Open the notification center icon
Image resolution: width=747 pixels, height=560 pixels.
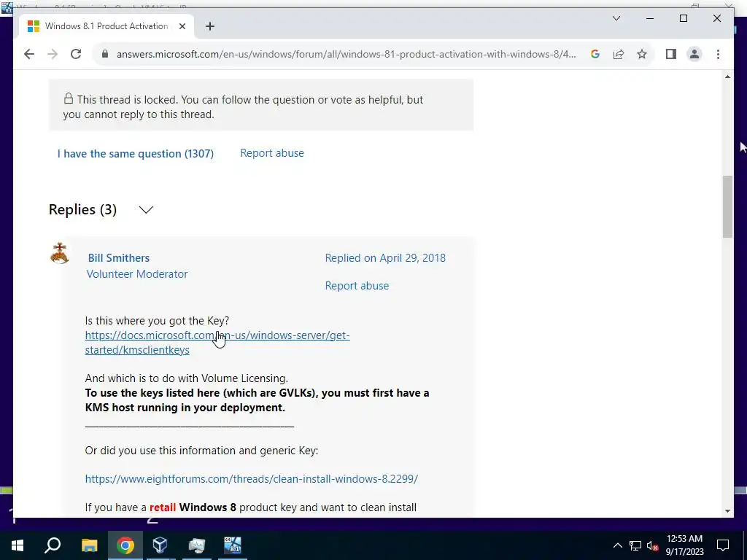(x=723, y=545)
